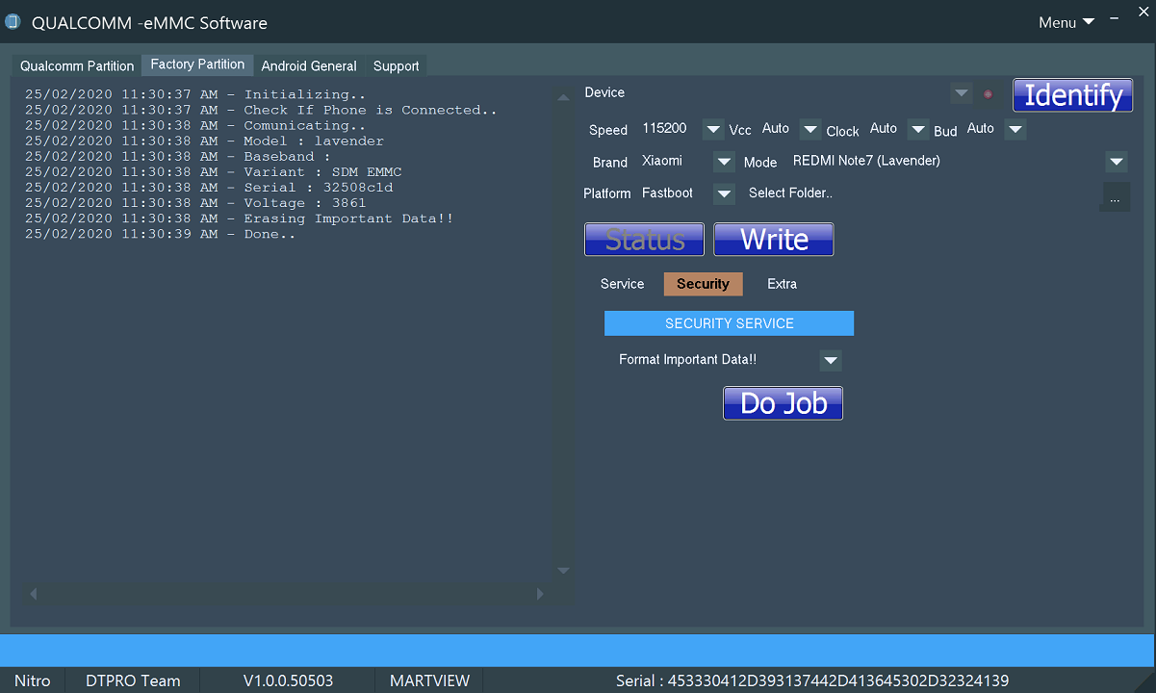Click the Select Folder path field

coord(919,193)
